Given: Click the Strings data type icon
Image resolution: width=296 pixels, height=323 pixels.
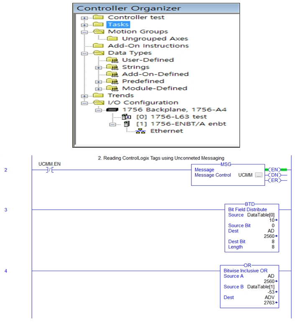Looking at the screenshot, I should pyautogui.click(x=112, y=67).
